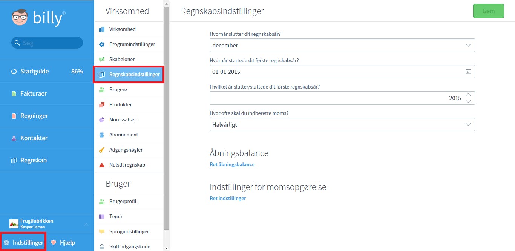Click the Momssatser pie chart icon
The width and height of the screenshot is (515, 251).
click(101, 120)
